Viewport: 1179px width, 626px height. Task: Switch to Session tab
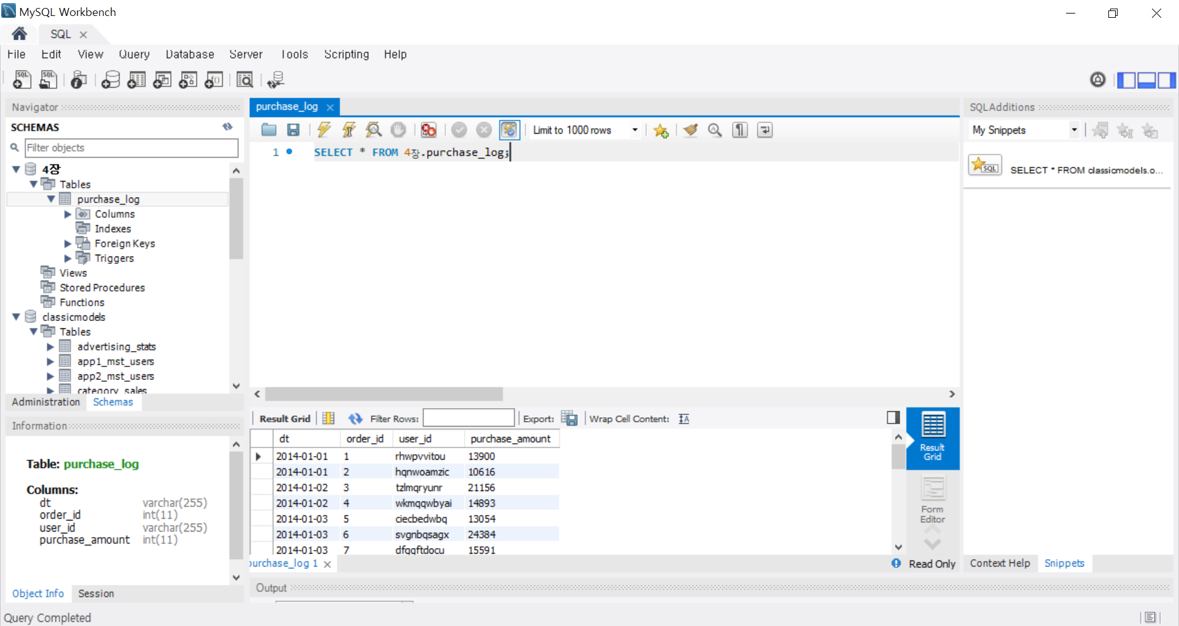pyautogui.click(x=96, y=593)
